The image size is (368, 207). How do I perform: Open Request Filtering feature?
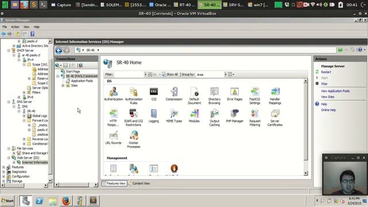click(255, 117)
